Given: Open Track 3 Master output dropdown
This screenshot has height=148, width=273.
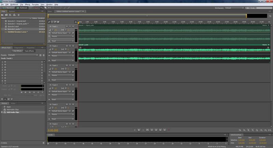Looking at the screenshot, I should [62, 75].
